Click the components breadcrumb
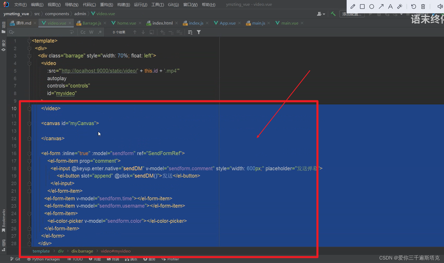Viewport: 444px width, 263px height. point(57,14)
